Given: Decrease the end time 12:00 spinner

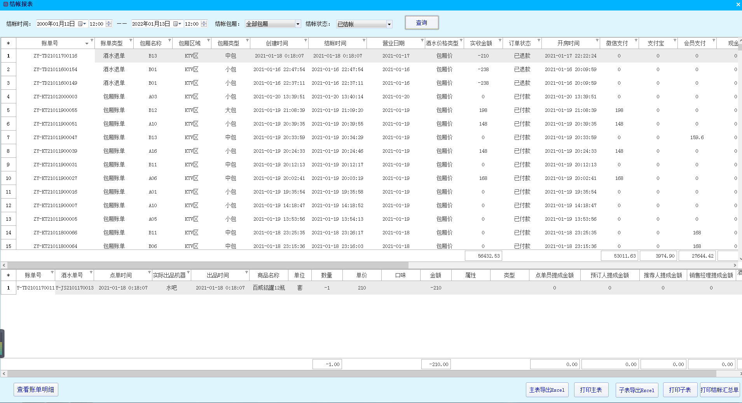Looking at the screenshot, I should tap(204, 26).
